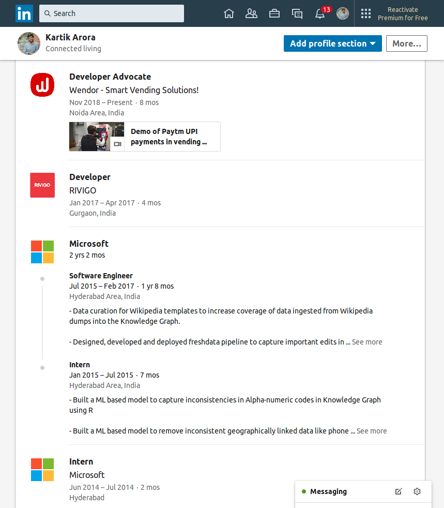Expand See more under Jan 2015 Intern description
Screen dimensions: 444x508
372,431
